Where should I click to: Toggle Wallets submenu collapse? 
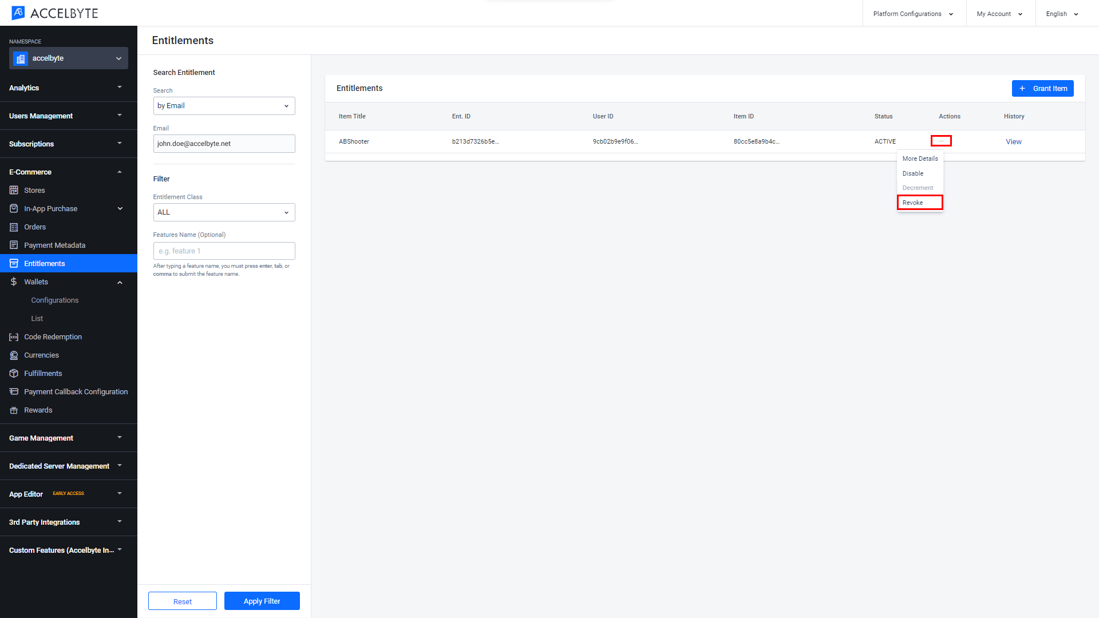(x=120, y=282)
